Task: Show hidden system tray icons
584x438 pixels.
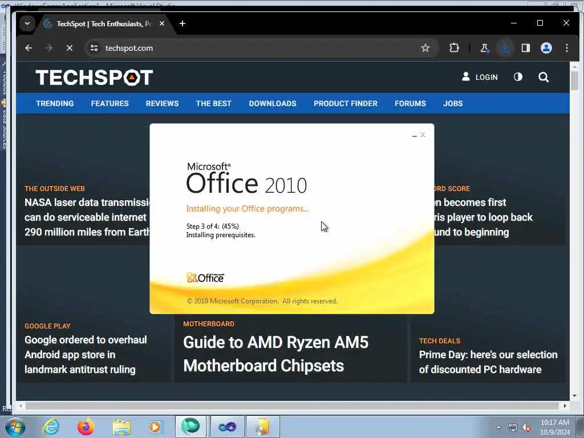Action: pyautogui.click(x=498, y=428)
